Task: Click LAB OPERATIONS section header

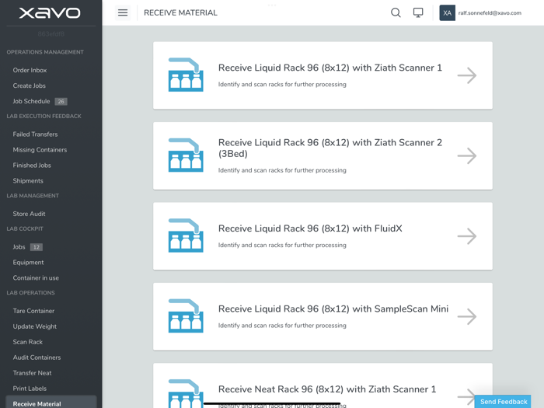Action: (30, 293)
